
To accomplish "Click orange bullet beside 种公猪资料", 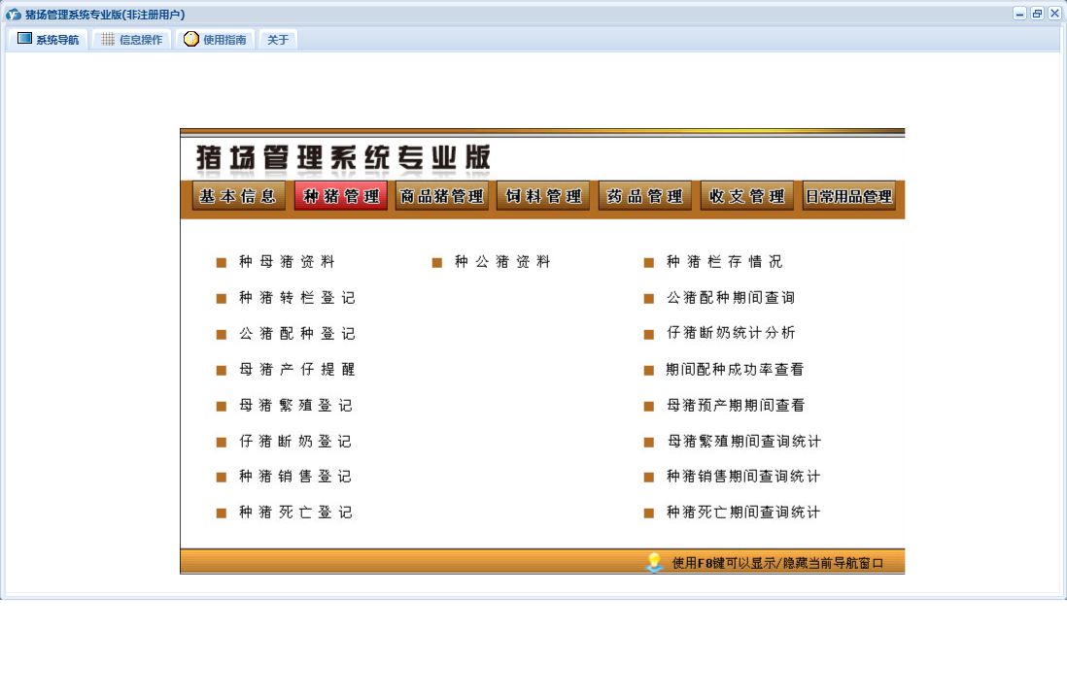I will (437, 262).
